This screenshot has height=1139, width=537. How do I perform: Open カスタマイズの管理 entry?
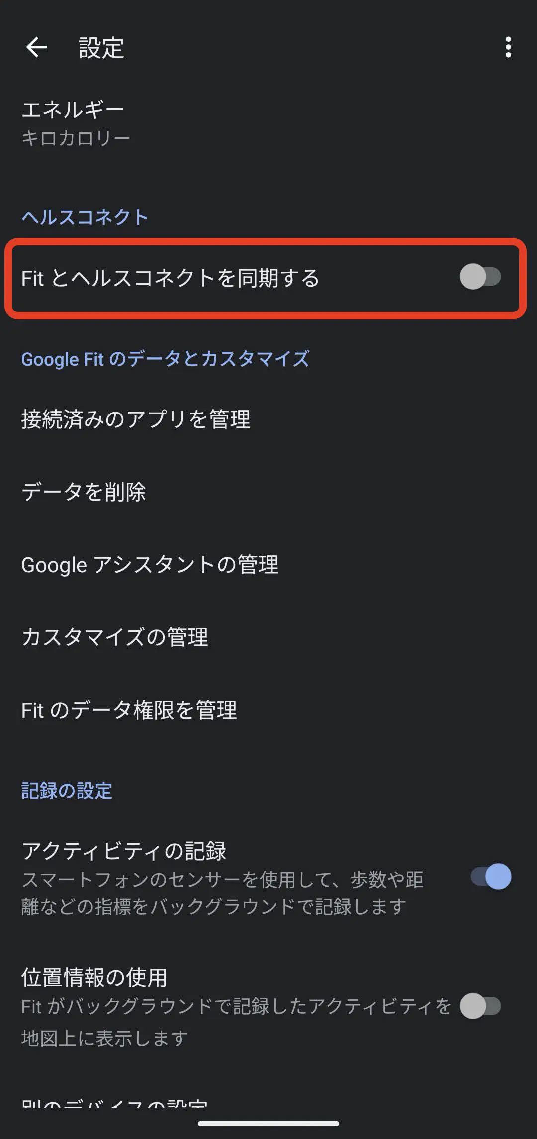(x=114, y=637)
